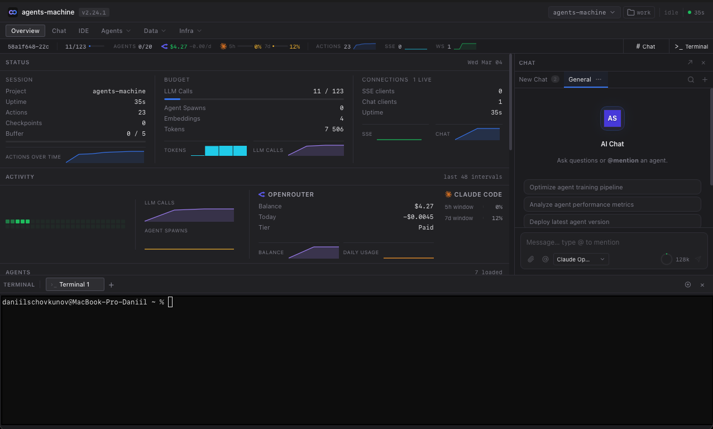
Task: Click the OpenRouter logo in the Activity section
Action: (261, 194)
